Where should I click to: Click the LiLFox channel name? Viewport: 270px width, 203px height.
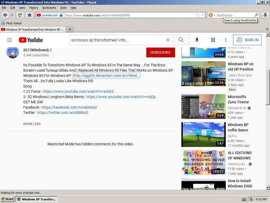coord(232,136)
